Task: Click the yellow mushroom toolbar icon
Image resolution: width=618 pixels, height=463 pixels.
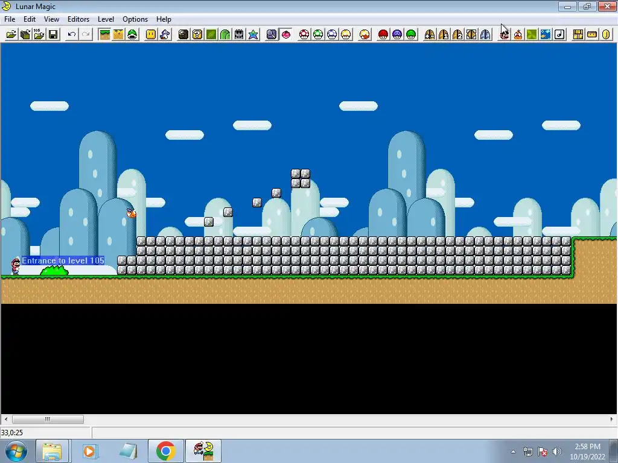Action: 346,34
